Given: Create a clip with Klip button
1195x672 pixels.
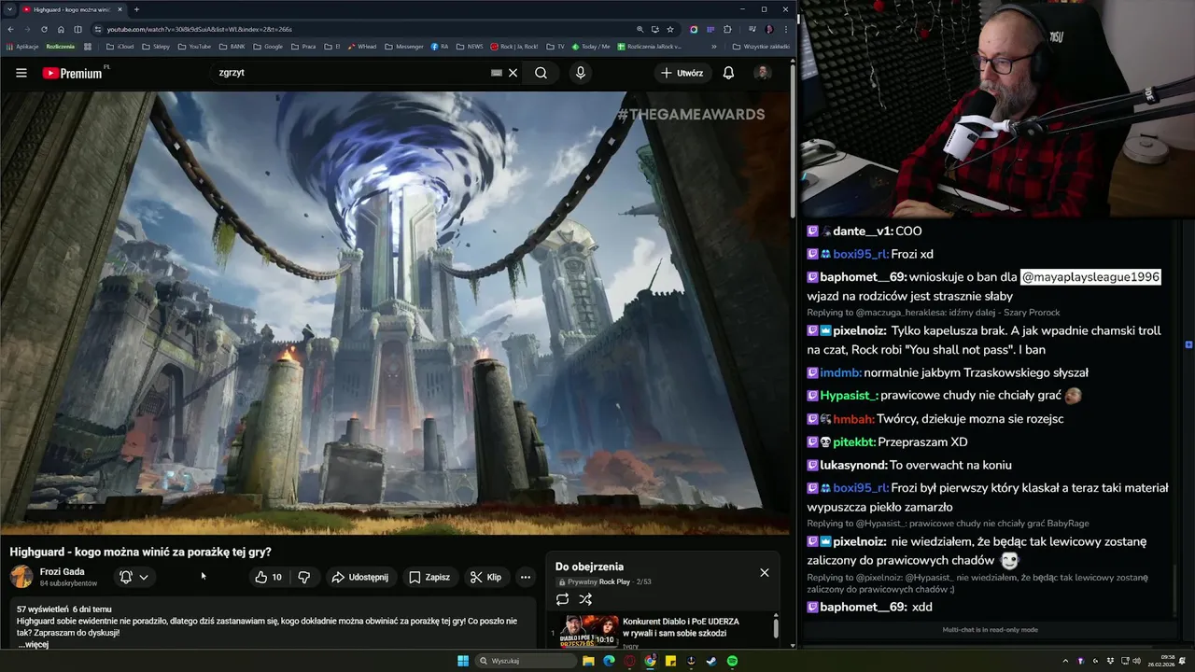Looking at the screenshot, I should click(485, 577).
